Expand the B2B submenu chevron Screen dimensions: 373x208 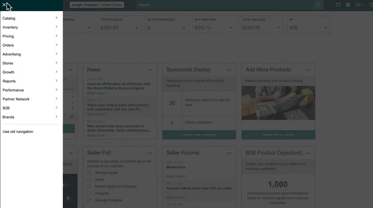56,108
